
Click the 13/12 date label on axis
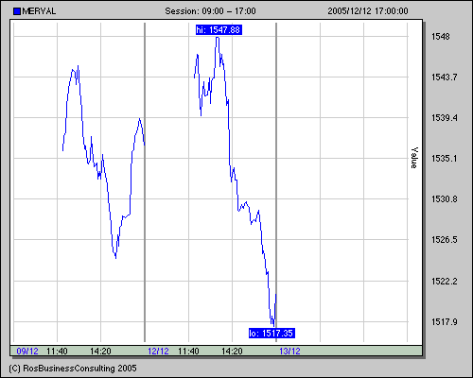tap(289, 352)
